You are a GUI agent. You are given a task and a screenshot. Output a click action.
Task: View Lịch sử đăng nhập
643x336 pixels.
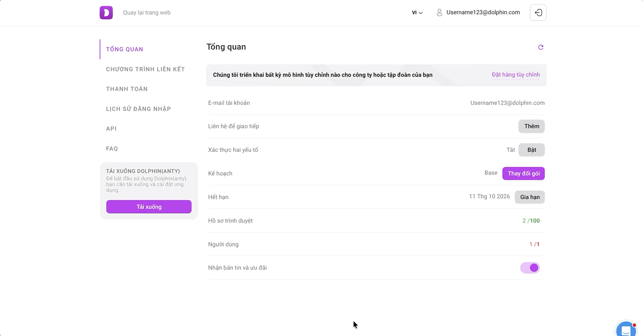pyautogui.click(x=139, y=109)
